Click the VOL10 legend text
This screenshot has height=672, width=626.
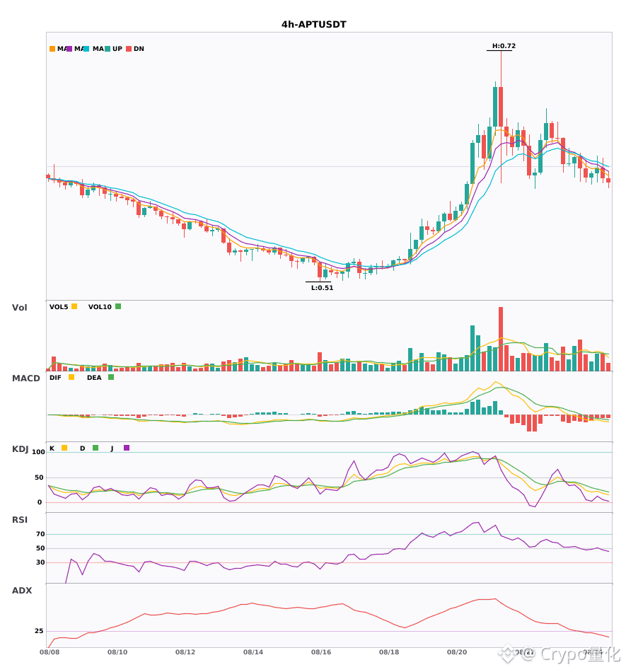point(100,307)
